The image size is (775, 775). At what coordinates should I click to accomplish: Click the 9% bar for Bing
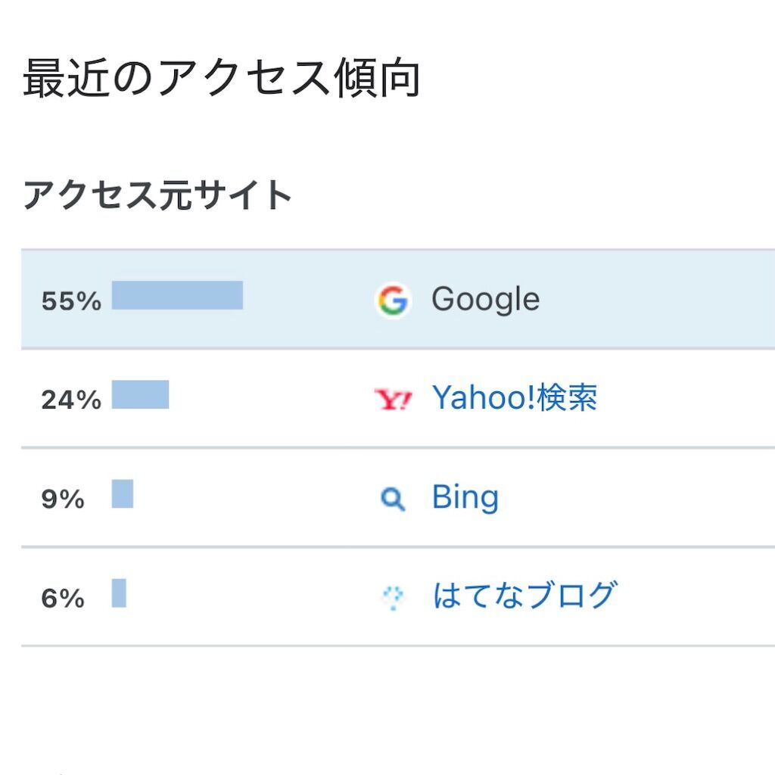[123, 493]
